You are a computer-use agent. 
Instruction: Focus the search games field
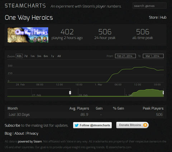pos(149,6)
